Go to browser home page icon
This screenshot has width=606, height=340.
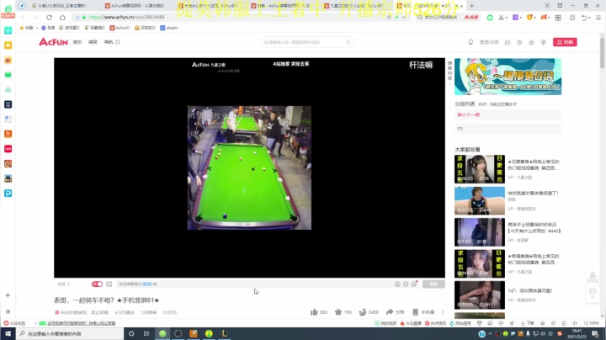coord(62,18)
